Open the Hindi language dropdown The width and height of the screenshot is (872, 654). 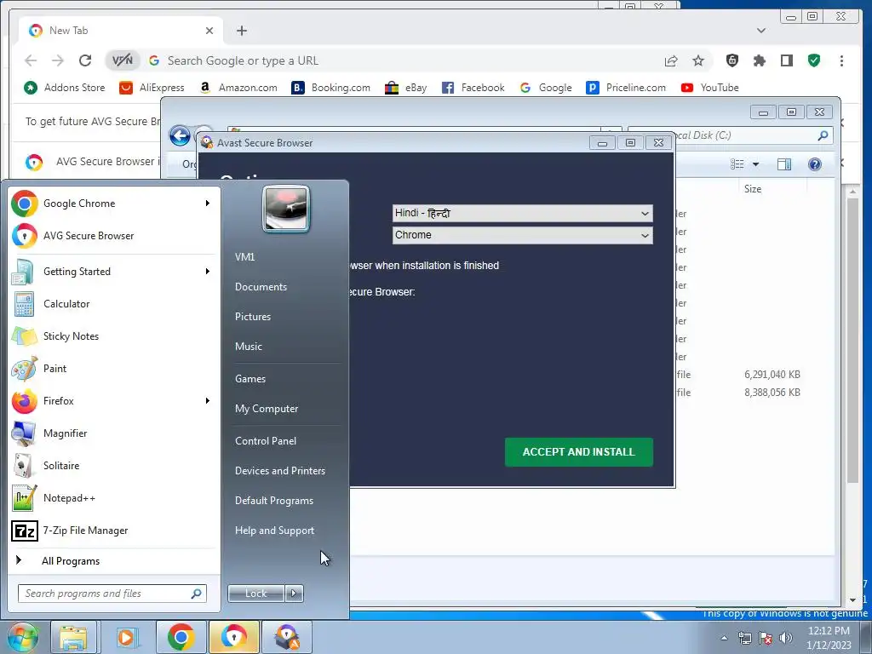pyautogui.click(x=522, y=213)
